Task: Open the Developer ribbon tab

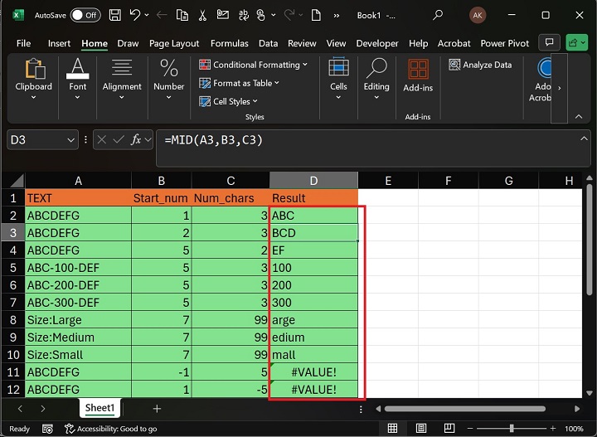Action: pyautogui.click(x=377, y=43)
